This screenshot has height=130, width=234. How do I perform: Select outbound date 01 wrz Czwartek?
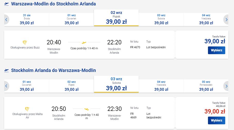(71, 19)
